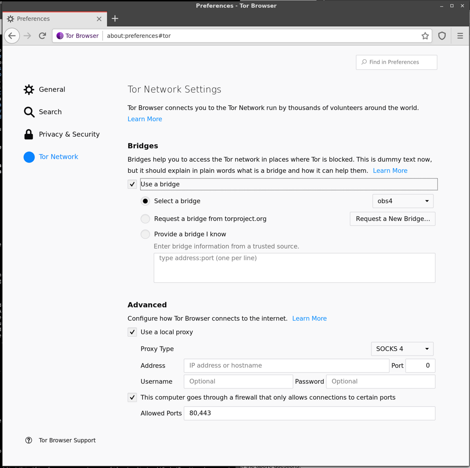Click the proxy Password field
The image size is (470, 468).
pyautogui.click(x=381, y=382)
